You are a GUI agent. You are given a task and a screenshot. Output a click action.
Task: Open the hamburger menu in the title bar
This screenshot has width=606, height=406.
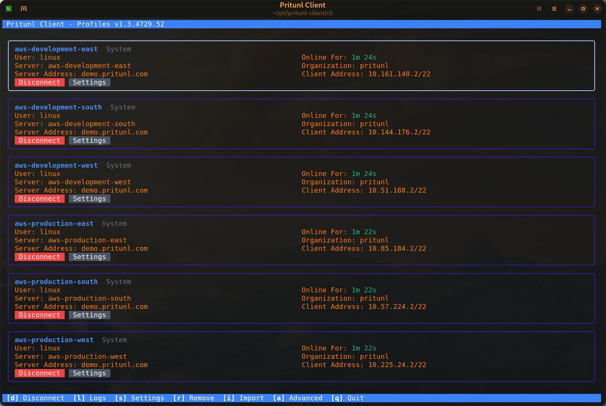pyautogui.click(x=554, y=8)
